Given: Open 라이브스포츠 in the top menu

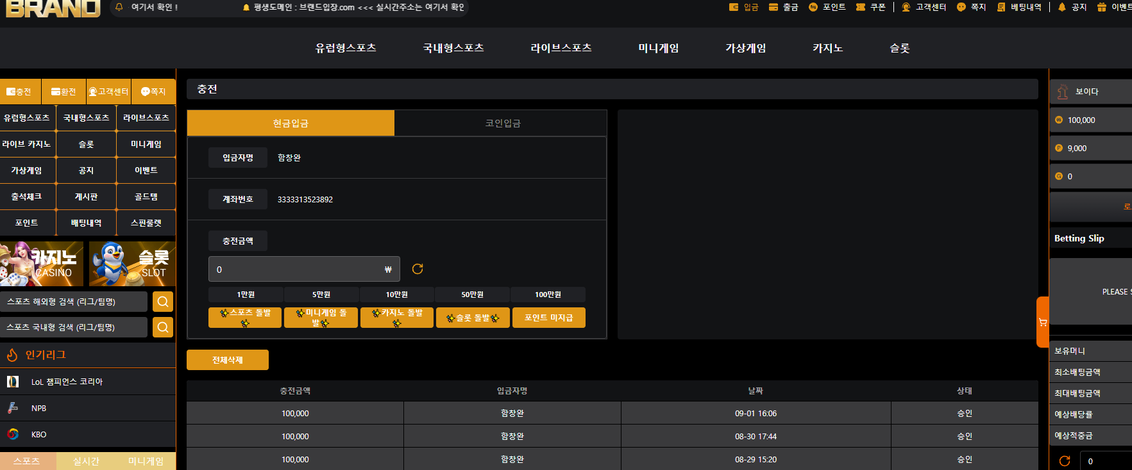Looking at the screenshot, I should point(561,48).
